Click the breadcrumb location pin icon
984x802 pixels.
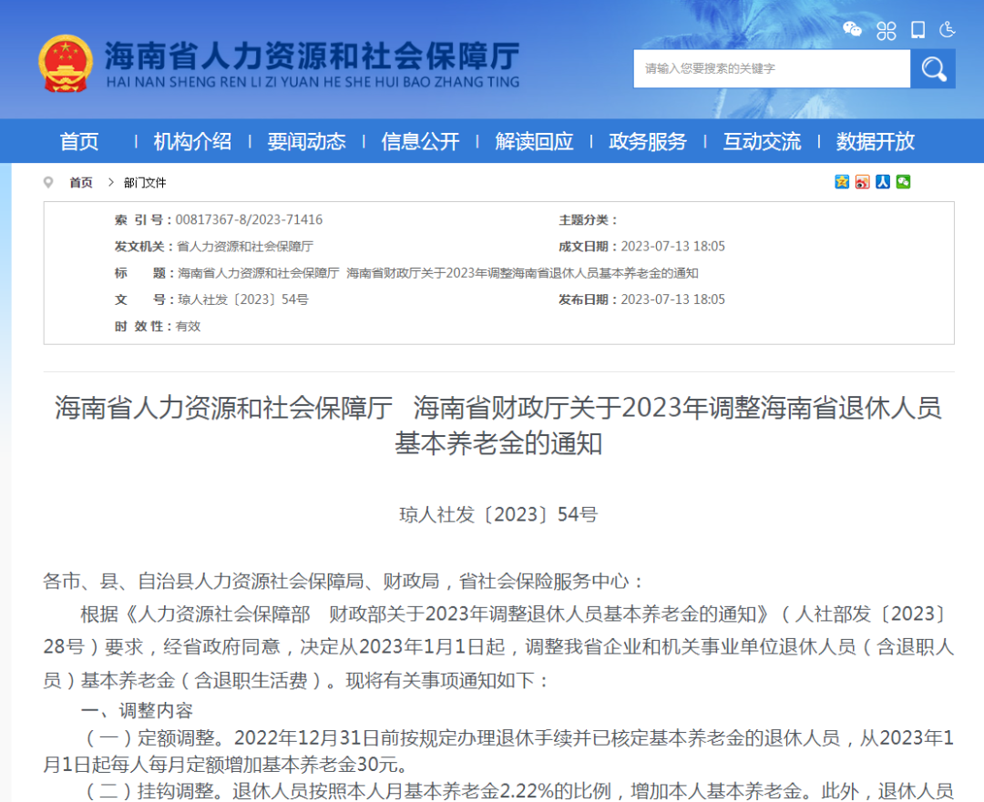click(47, 182)
